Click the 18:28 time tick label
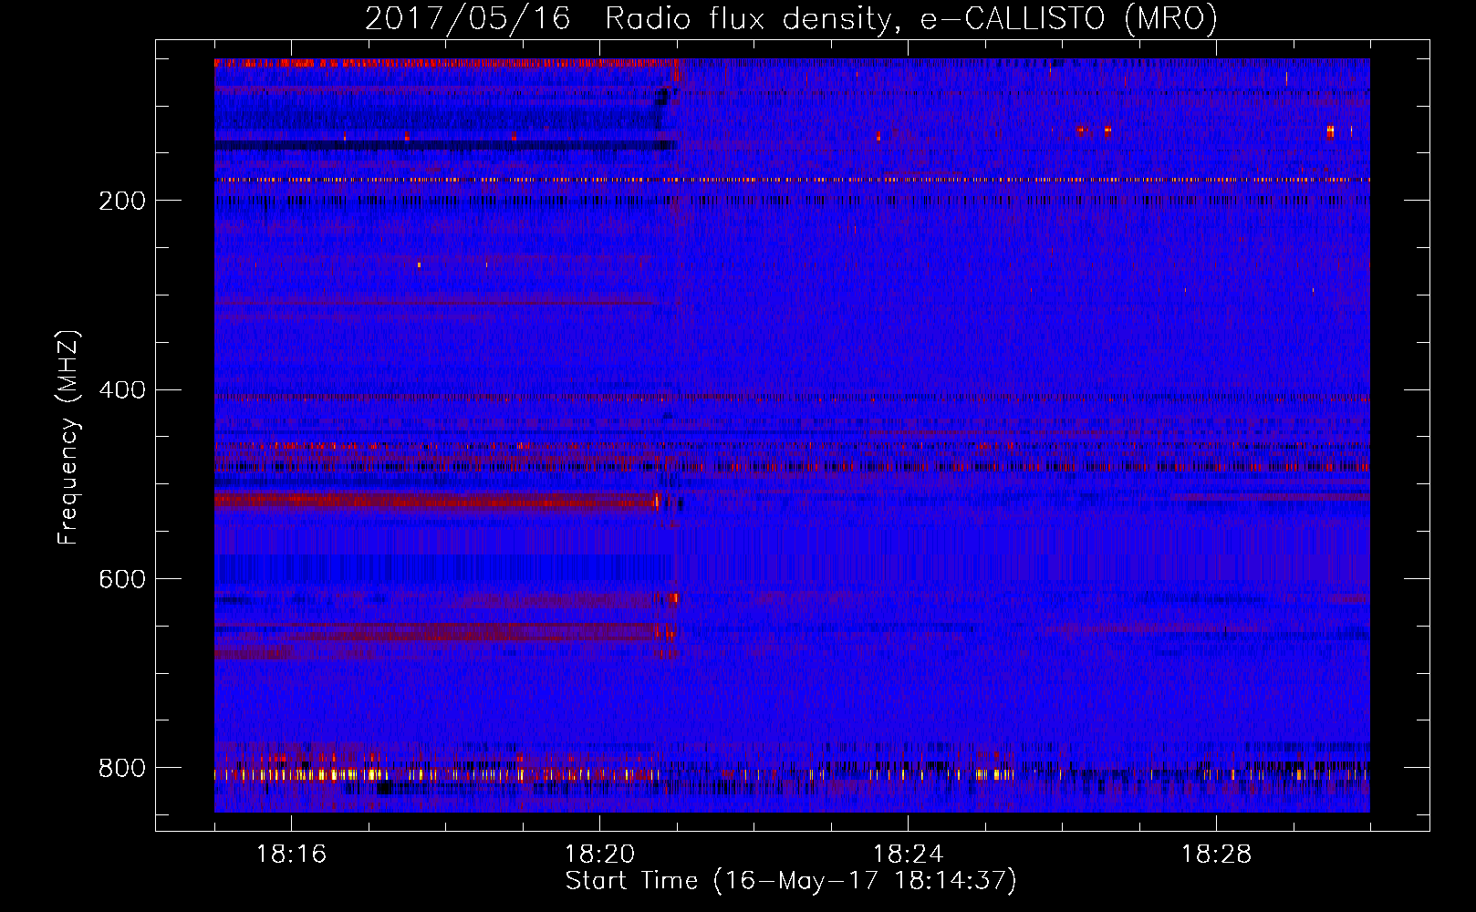Image resolution: width=1476 pixels, height=912 pixels. point(1216,855)
